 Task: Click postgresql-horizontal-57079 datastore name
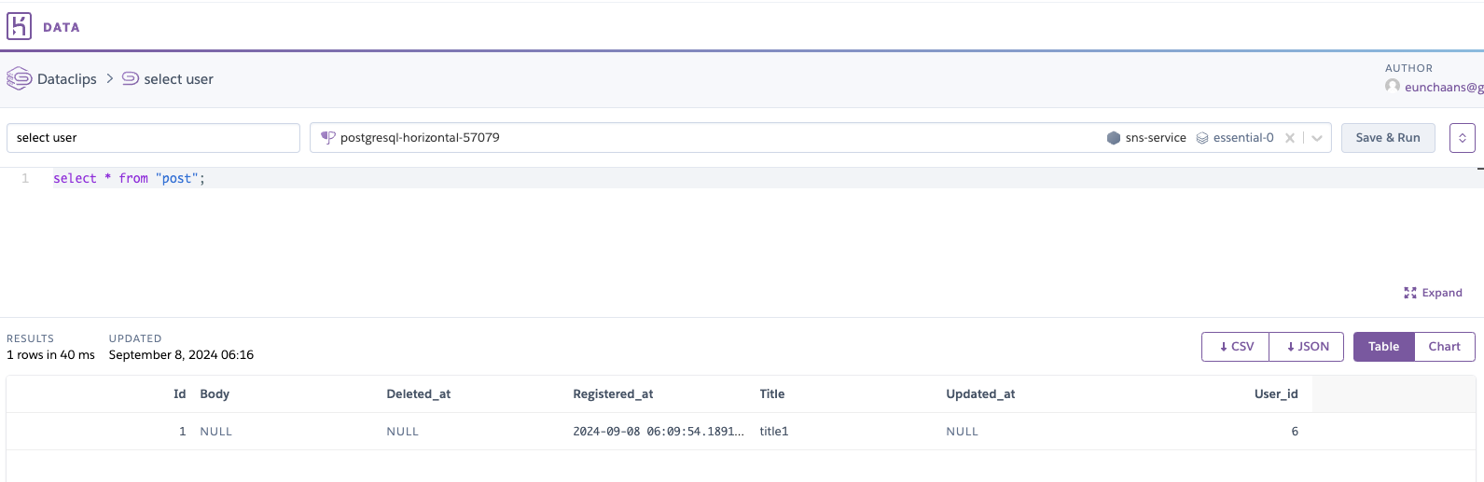[x=420, y=137]
